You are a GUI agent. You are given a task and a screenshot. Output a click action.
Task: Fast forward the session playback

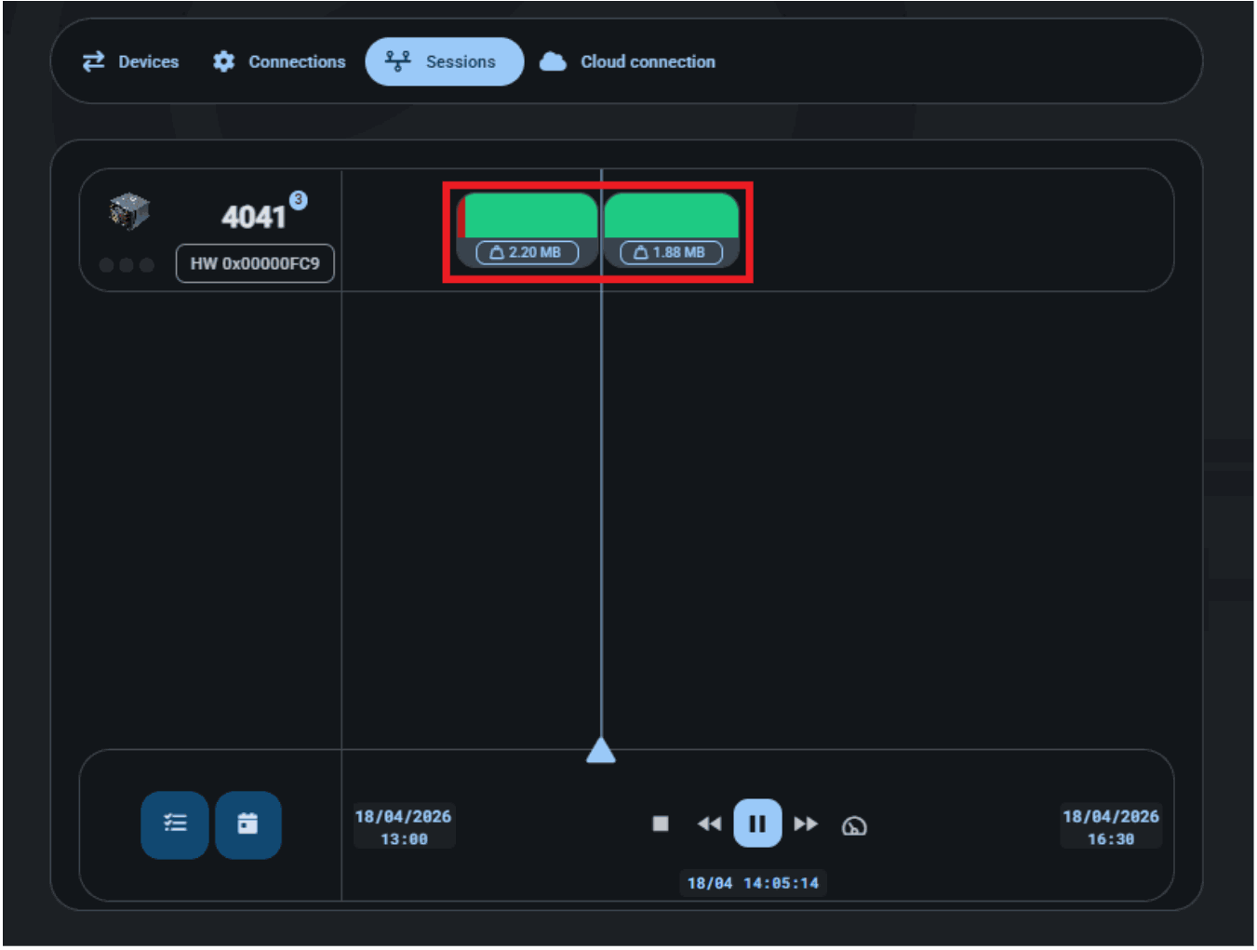(806, 824)
